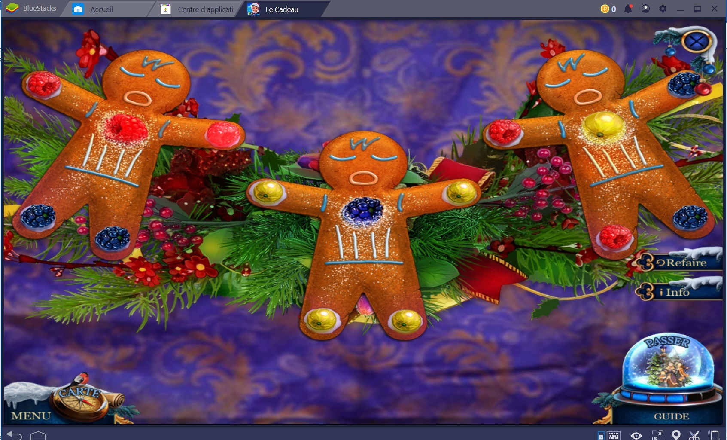The height and width of the screenshot is (440, 727).
Task: Open the Carte compass map
Action: pos(81,399)
